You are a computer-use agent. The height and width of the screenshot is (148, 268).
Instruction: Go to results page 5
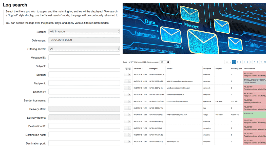coord(247,62)
